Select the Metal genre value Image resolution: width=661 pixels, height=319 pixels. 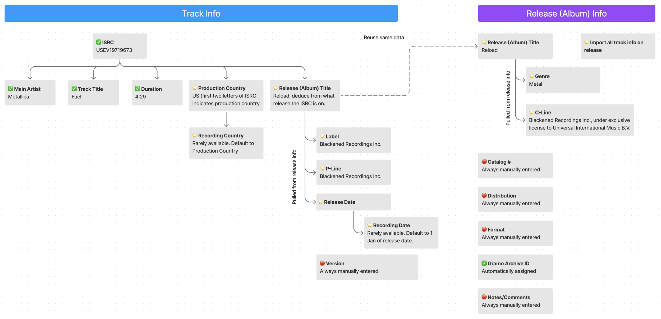point(536,84)
